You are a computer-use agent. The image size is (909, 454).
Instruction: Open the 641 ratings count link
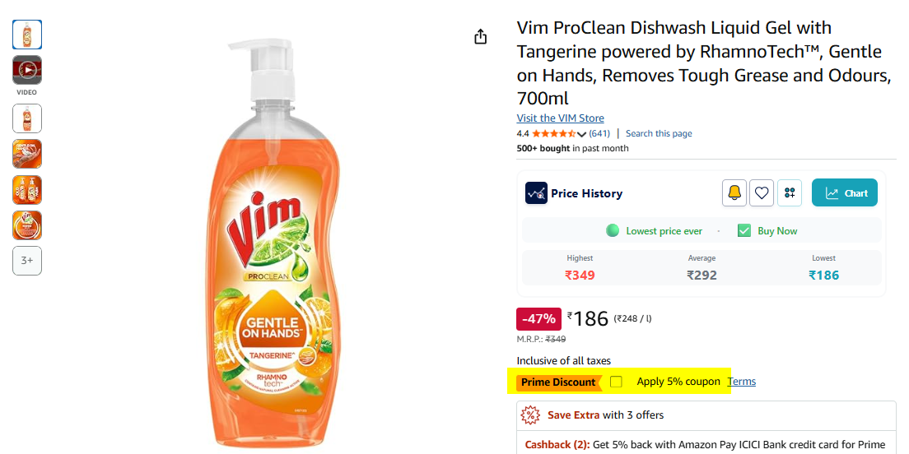[x=599, y=133]
